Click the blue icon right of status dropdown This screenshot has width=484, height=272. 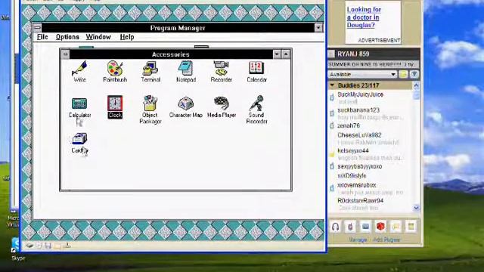click(x=414, y=74)
